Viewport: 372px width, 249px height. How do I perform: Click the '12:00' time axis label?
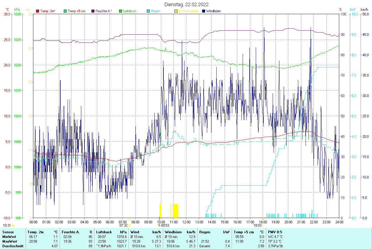click(x=186, y=222)
